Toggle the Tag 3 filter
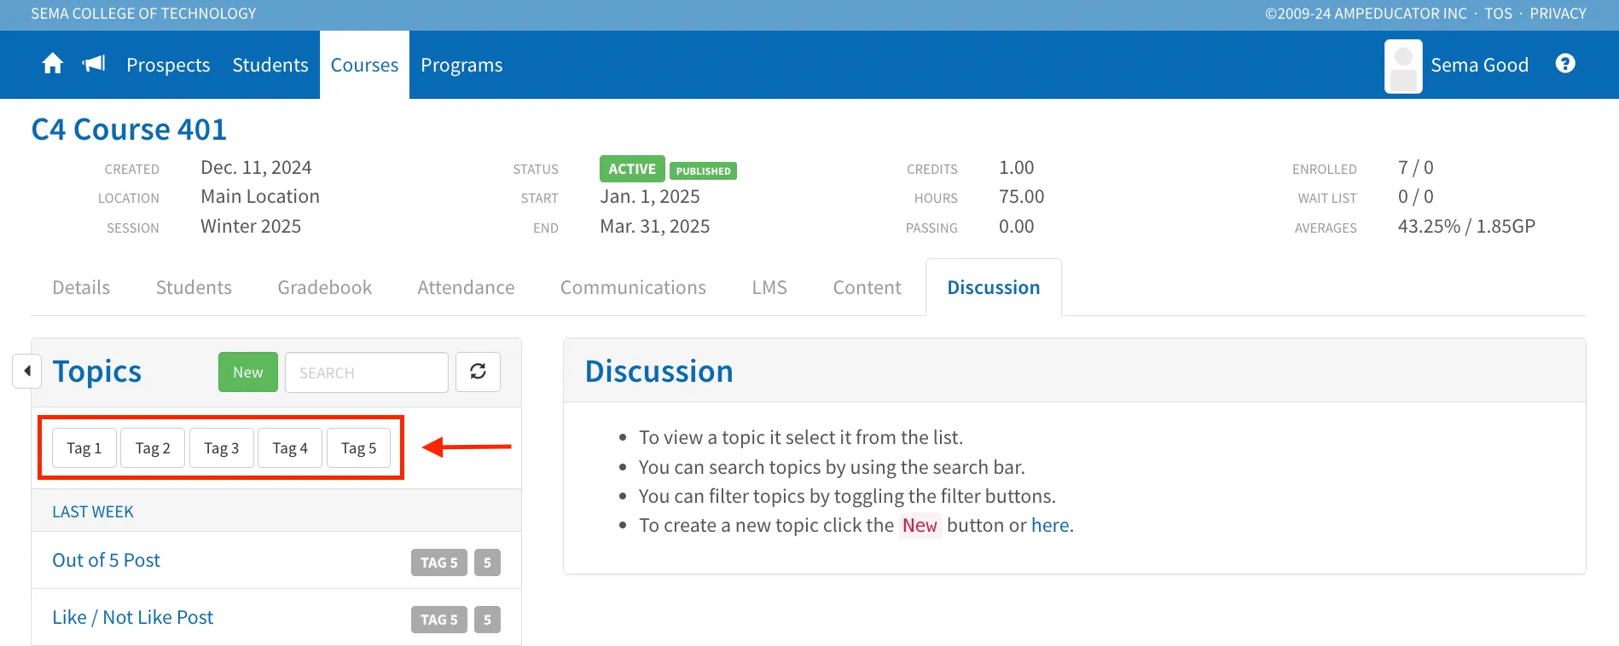This screenshot has width=1619, height=646. (222, 448)
